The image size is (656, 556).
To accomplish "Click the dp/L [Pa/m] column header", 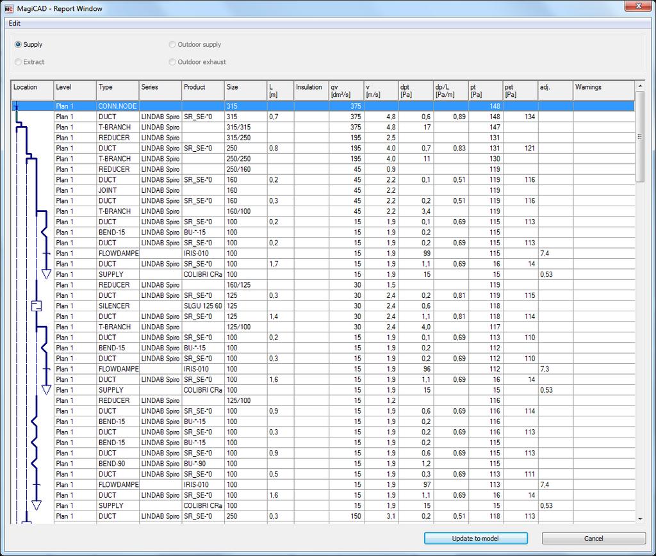I will [452, 90].
